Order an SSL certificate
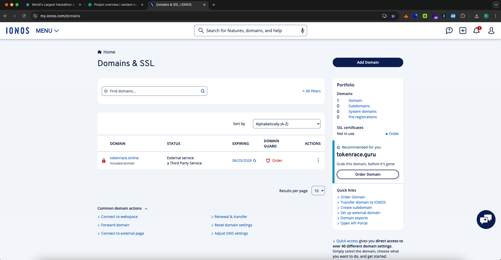Screen dimensions: 501x260 [392, 134]
